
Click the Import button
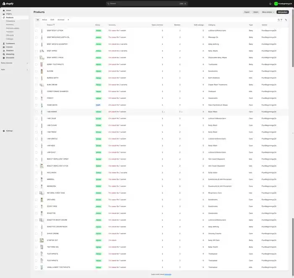pos(256,12)
